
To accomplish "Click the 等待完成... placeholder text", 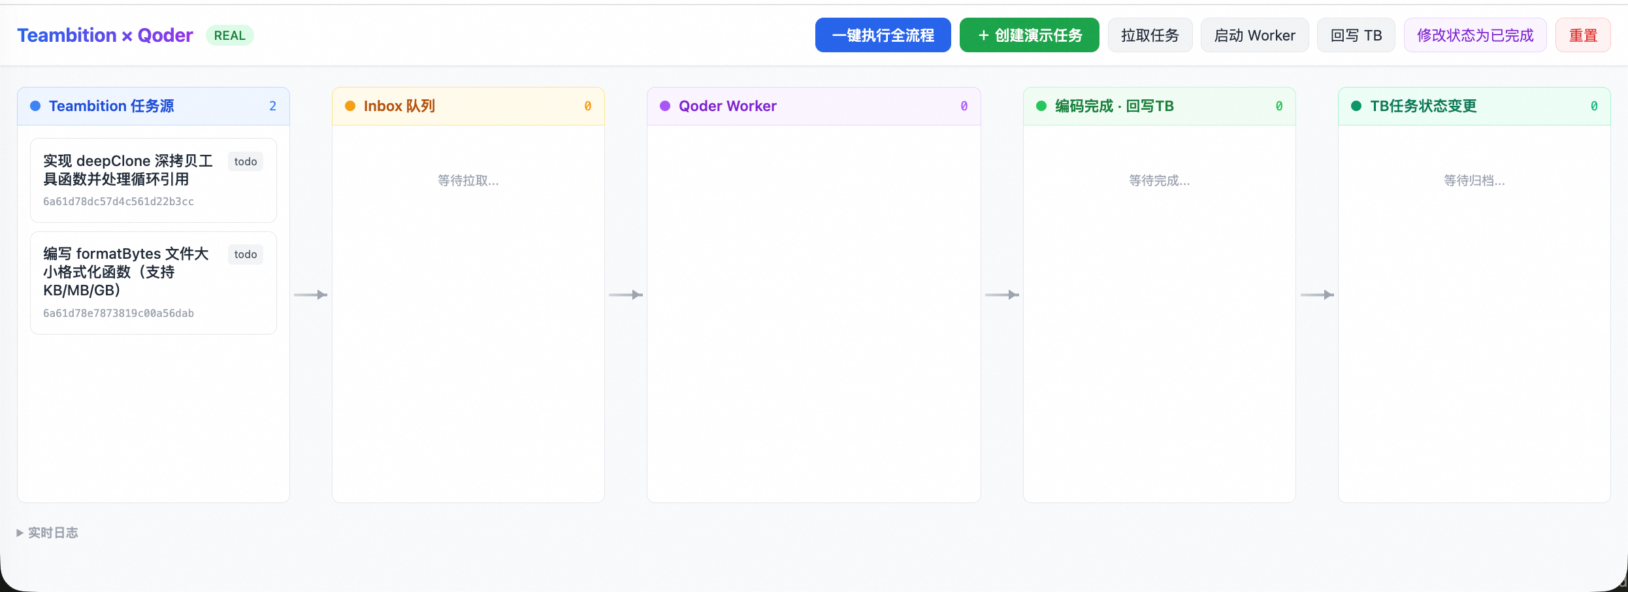I will (1160, 180).
